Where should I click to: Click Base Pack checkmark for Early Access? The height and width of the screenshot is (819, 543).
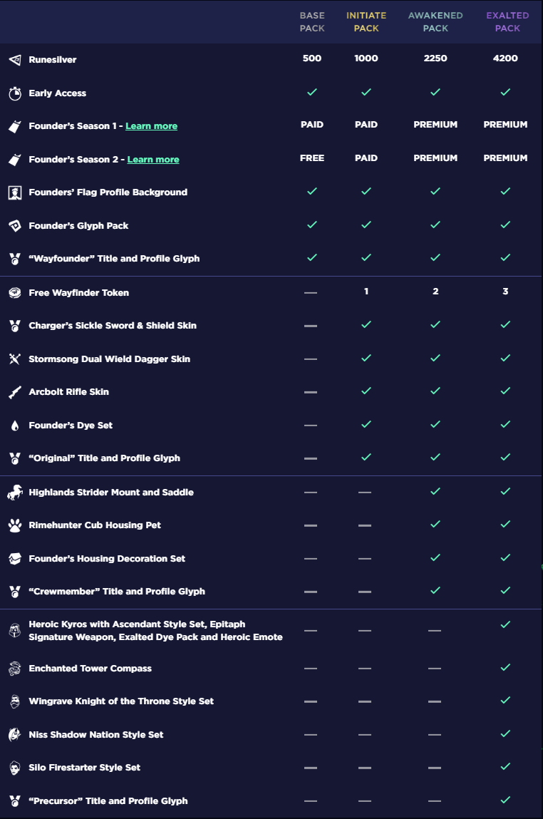click(312, 92)
